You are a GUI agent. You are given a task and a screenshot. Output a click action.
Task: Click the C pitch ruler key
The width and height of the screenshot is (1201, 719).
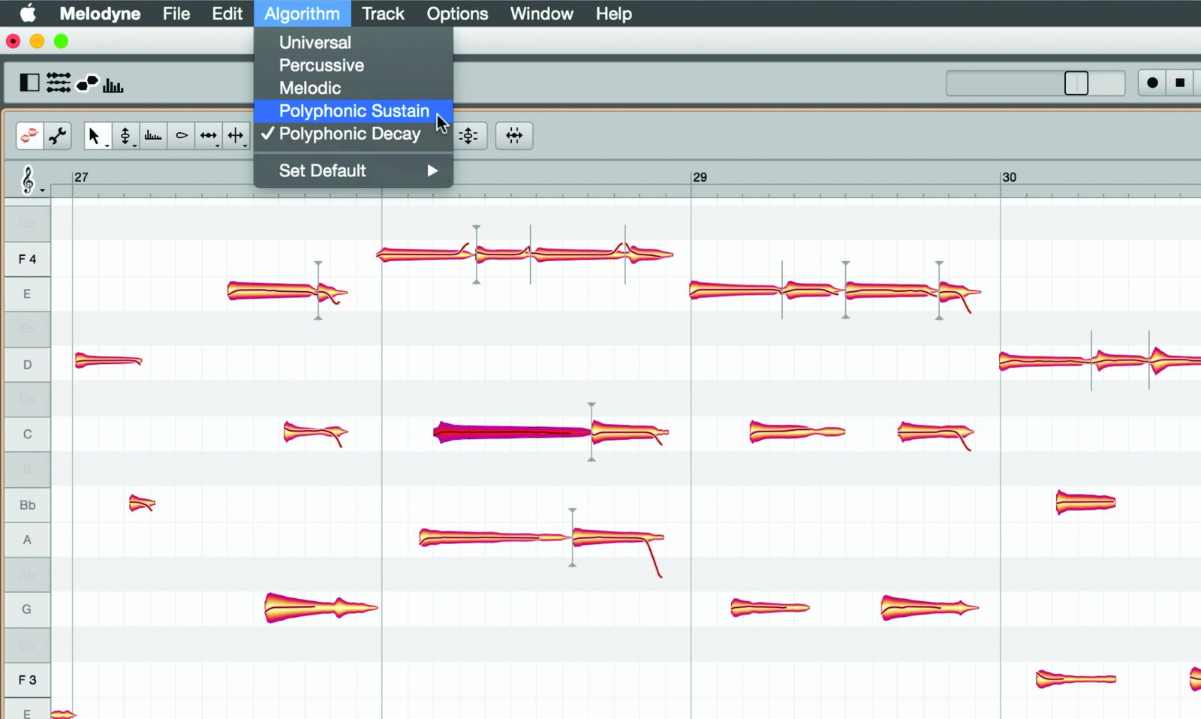(28, 434)
